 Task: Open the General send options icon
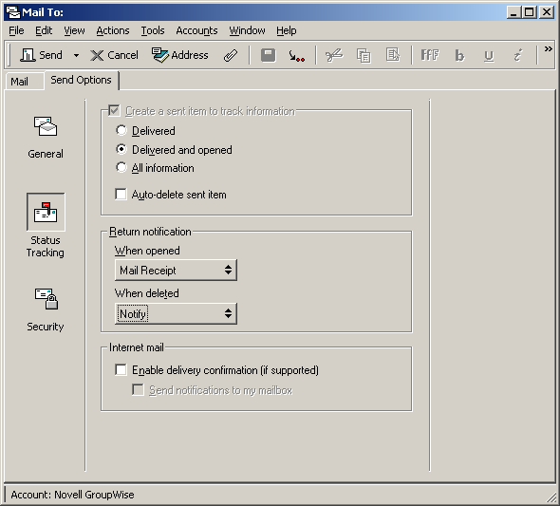[46, 138]
